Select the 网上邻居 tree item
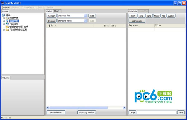The width and height of the screenshot is (187, 120). pos(14,24)
